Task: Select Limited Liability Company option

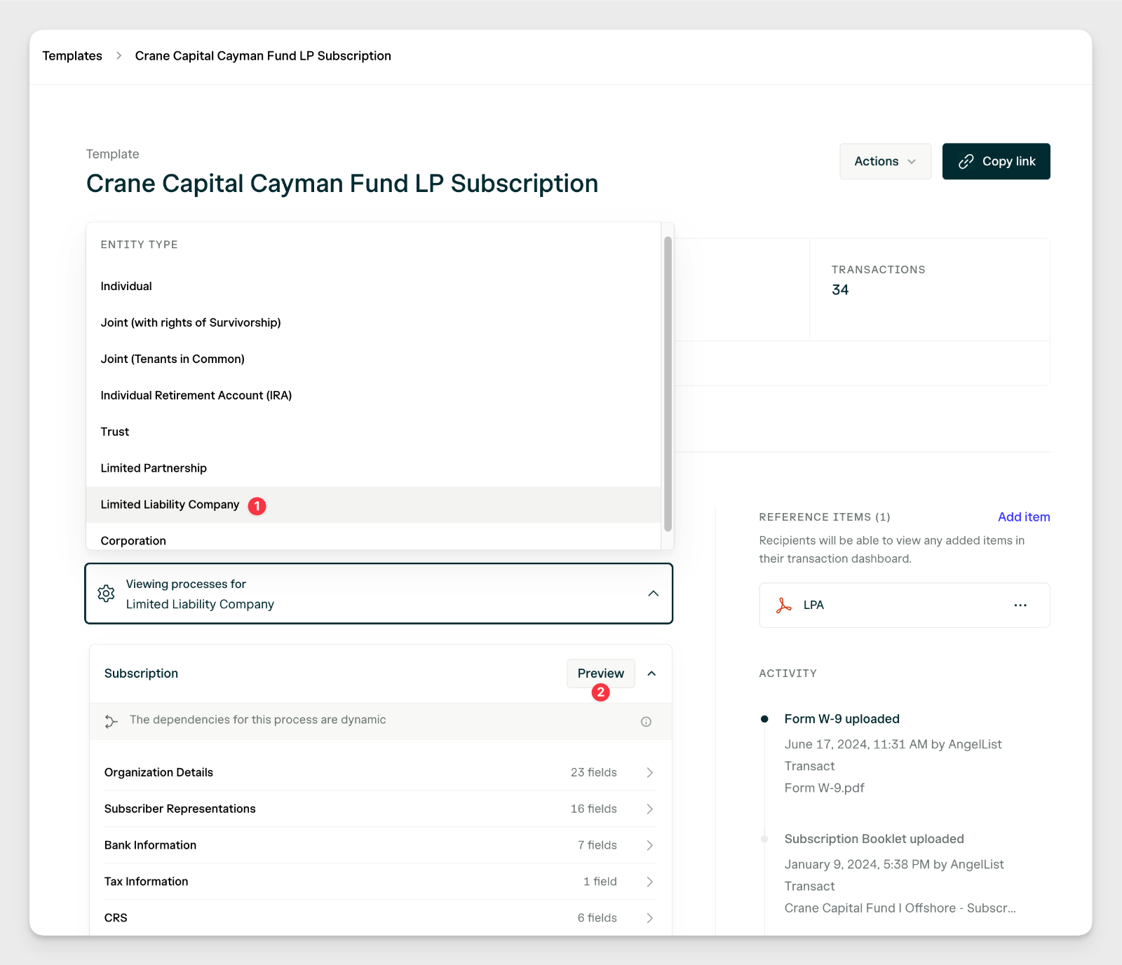Action: coord(373,505)
